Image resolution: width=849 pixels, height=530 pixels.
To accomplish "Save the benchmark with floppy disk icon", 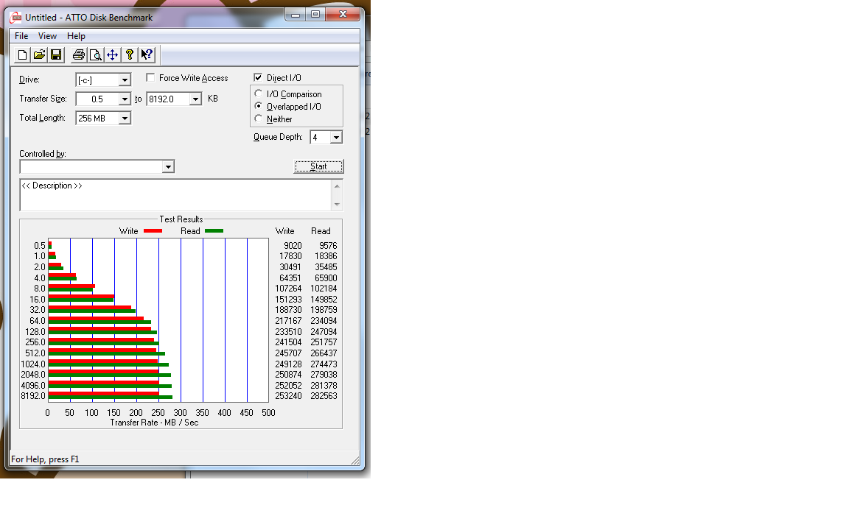I will click(x=56, y=54).
